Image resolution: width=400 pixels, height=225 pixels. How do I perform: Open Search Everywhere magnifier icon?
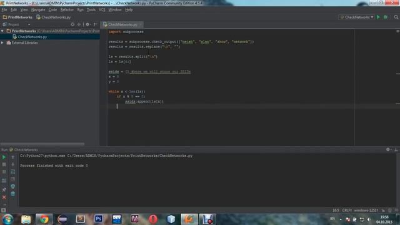[396, 17]
